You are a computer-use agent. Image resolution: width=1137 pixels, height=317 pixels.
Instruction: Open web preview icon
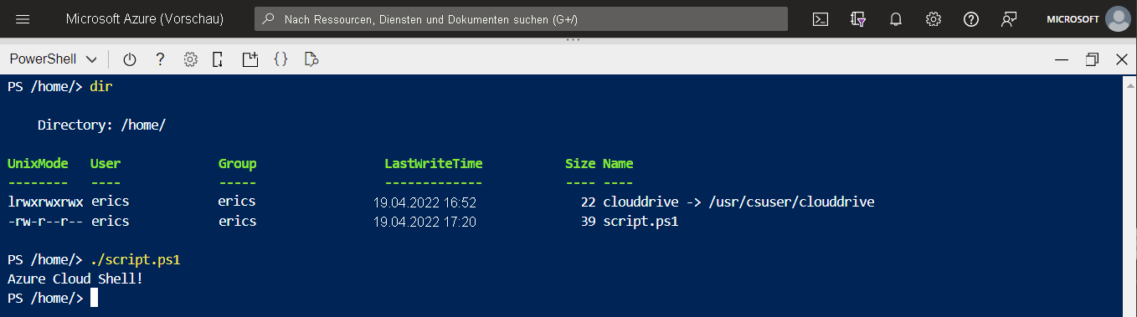(311, 59)
